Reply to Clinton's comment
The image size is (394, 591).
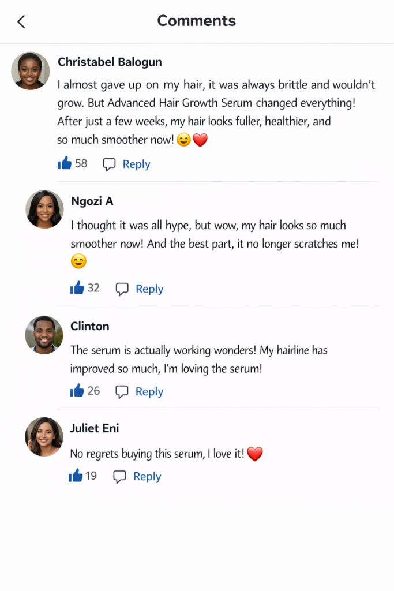(149, 392)
